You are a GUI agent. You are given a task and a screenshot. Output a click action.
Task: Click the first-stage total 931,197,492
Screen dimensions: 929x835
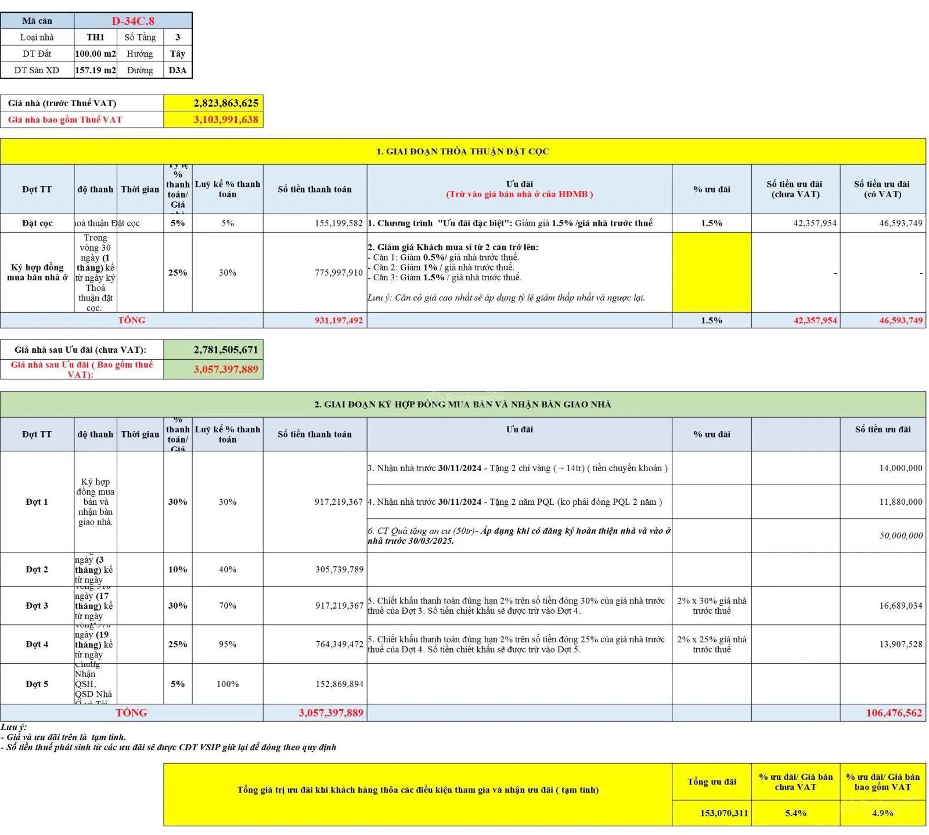click(315, 320)
